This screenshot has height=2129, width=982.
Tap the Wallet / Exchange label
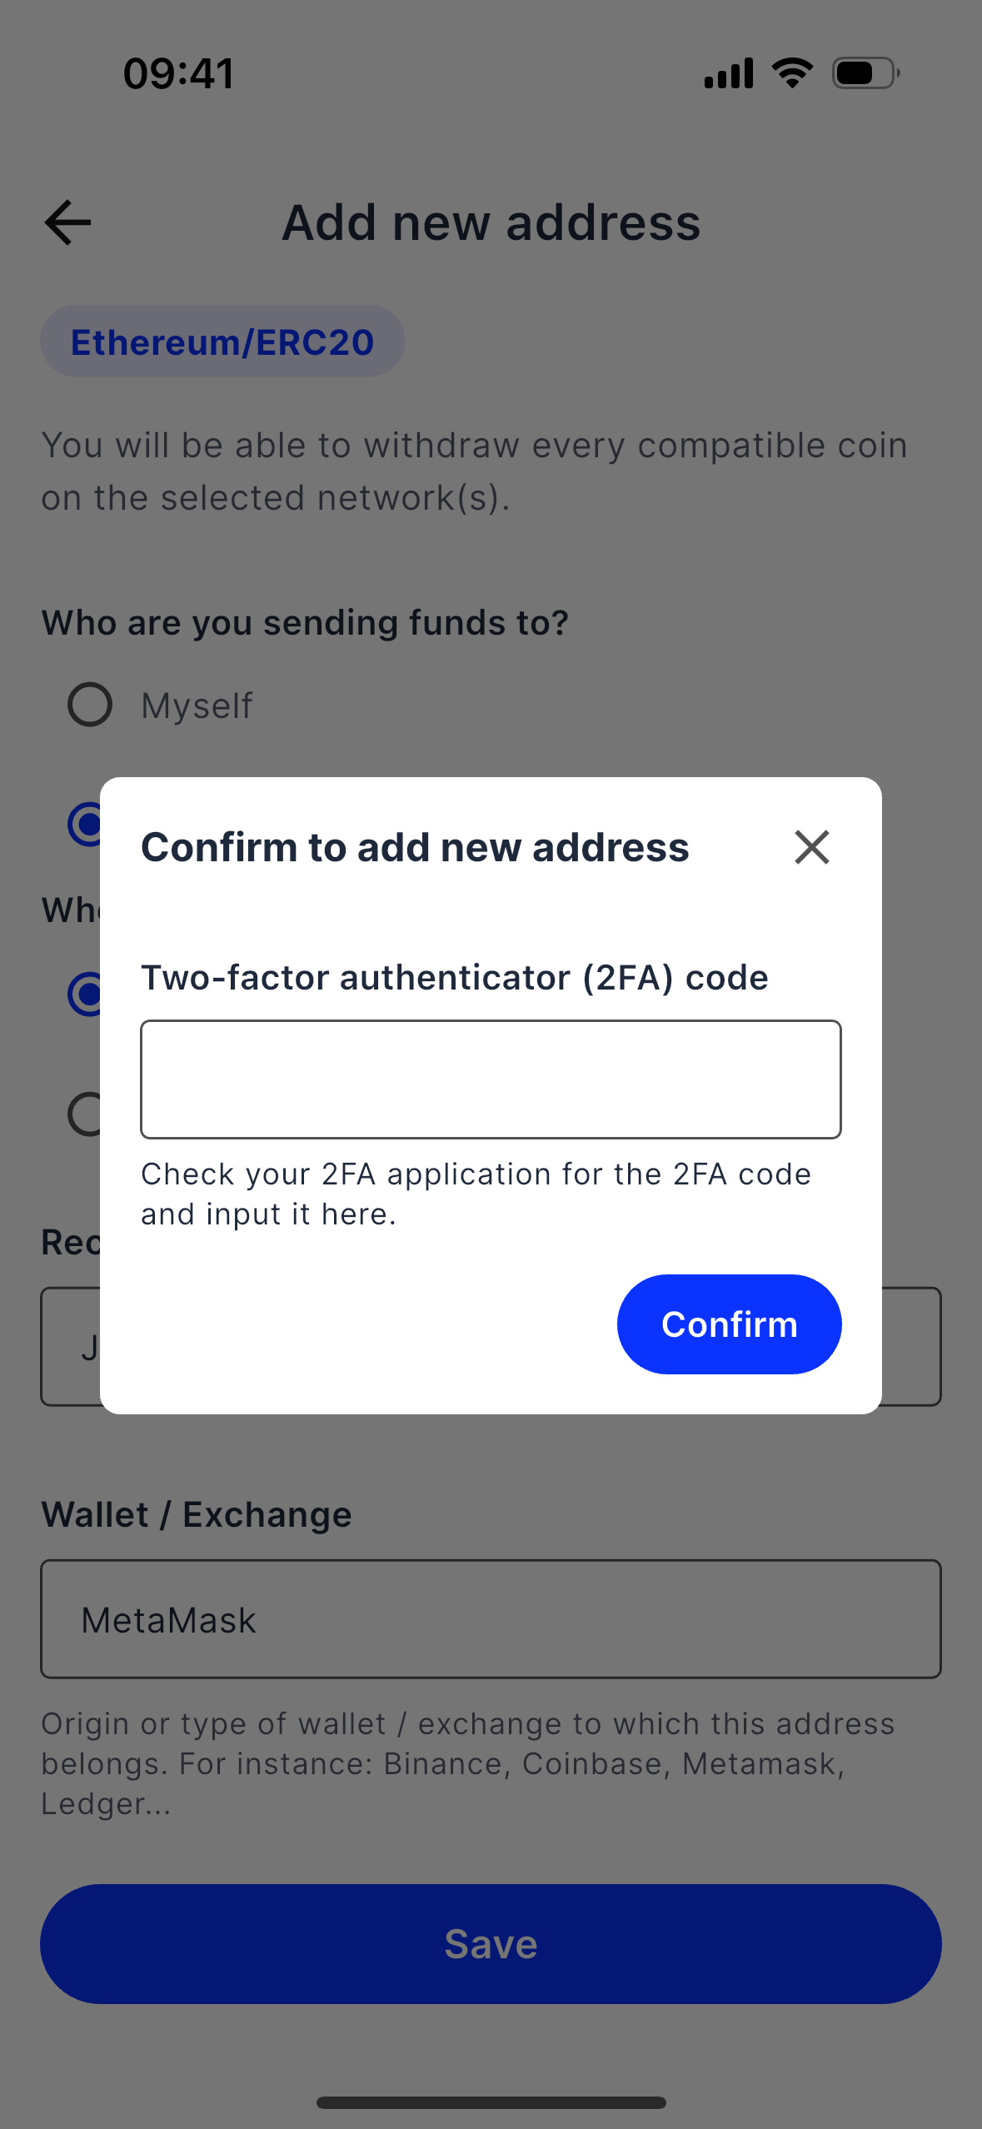[x=197, y=1514]
